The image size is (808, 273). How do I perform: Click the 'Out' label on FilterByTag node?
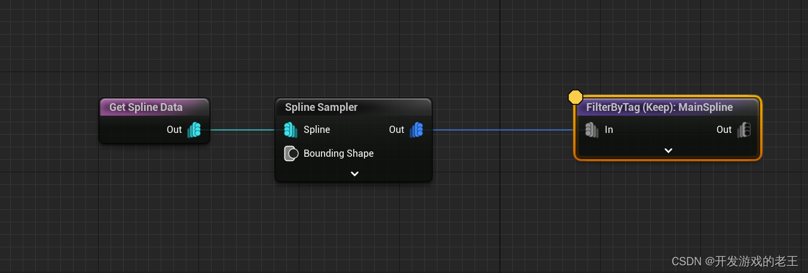click(724, 129)
